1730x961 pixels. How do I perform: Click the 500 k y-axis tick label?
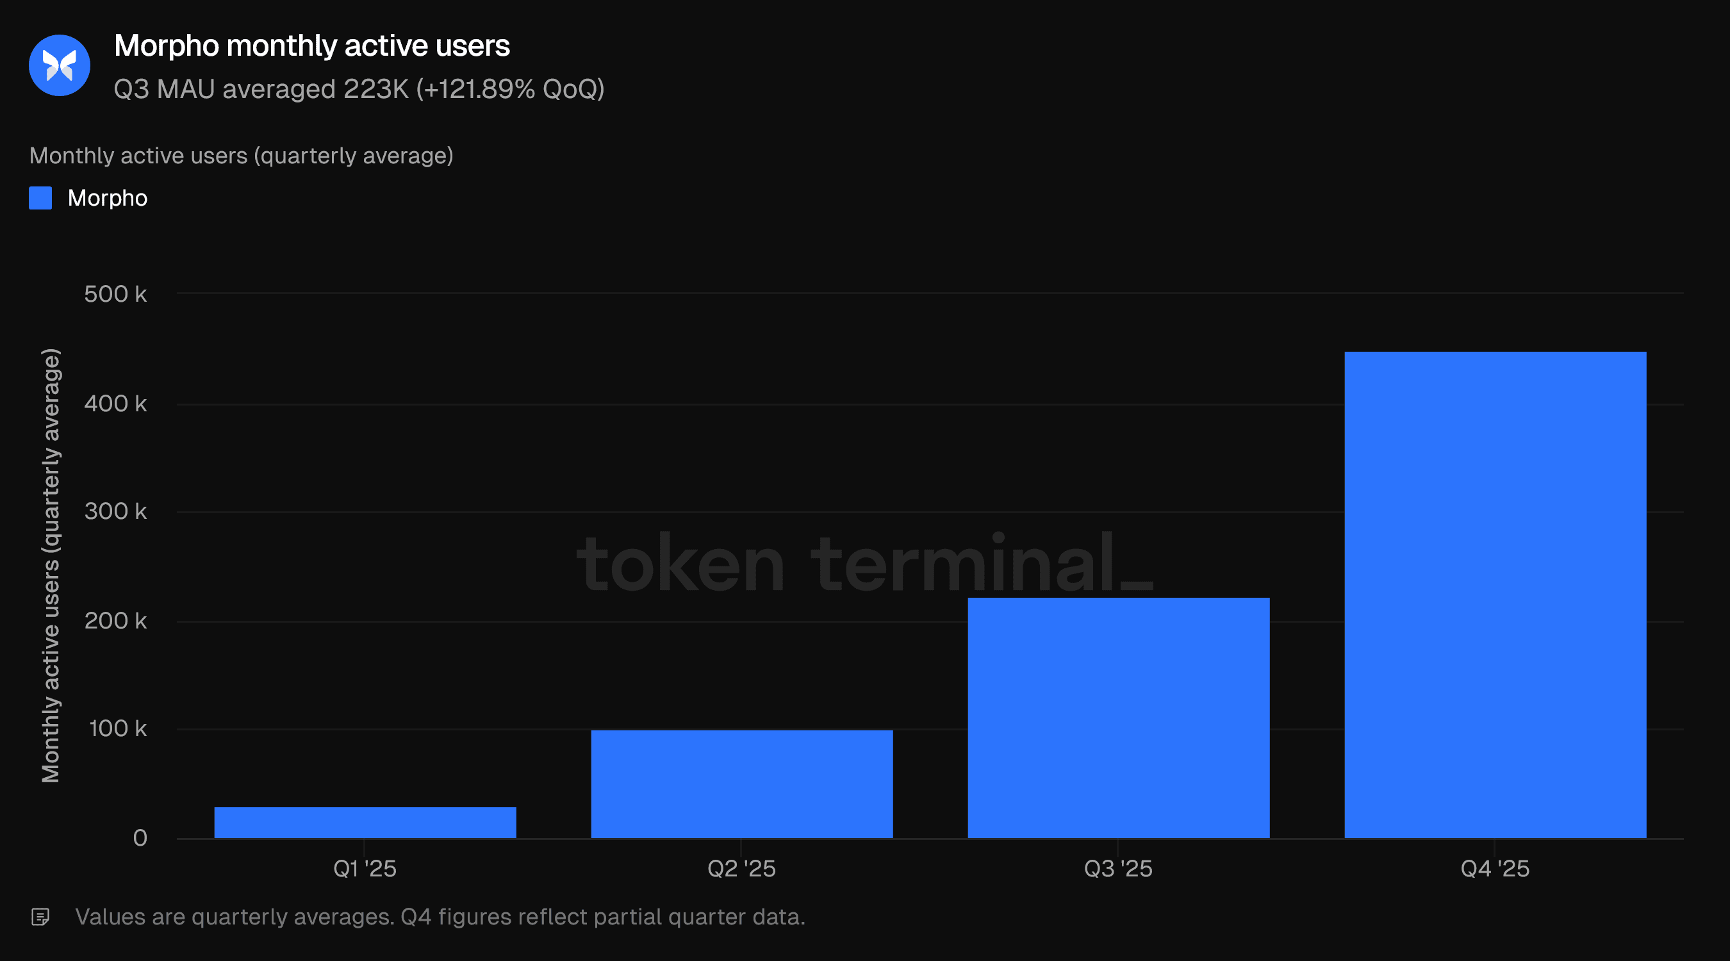coord(115,294)
